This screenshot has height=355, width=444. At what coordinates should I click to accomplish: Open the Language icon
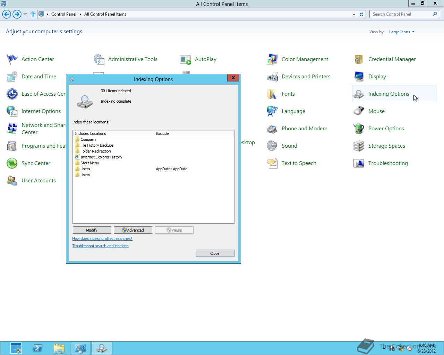(272, 111)
